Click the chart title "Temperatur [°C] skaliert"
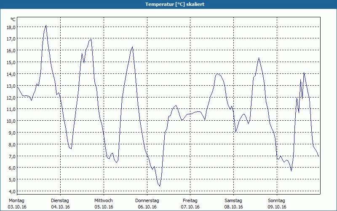 pos(175,4)
